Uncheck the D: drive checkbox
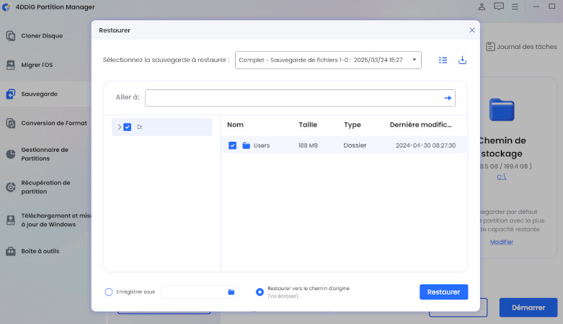This screenshot has height=324, width=563. pos(128,127)
